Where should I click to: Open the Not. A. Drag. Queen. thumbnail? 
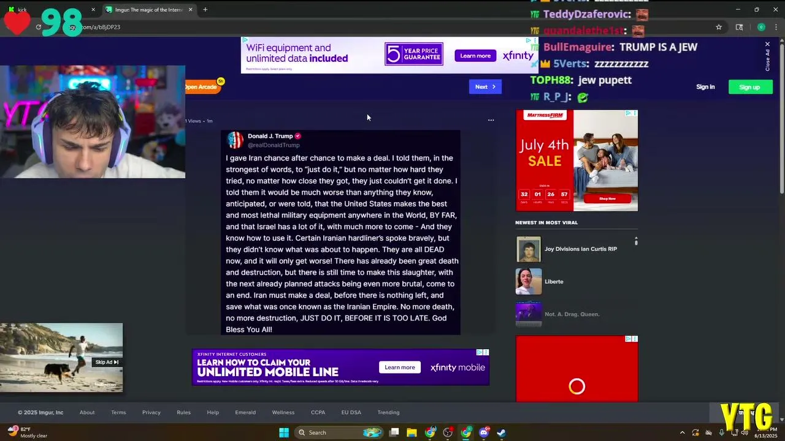pos(529,314)
